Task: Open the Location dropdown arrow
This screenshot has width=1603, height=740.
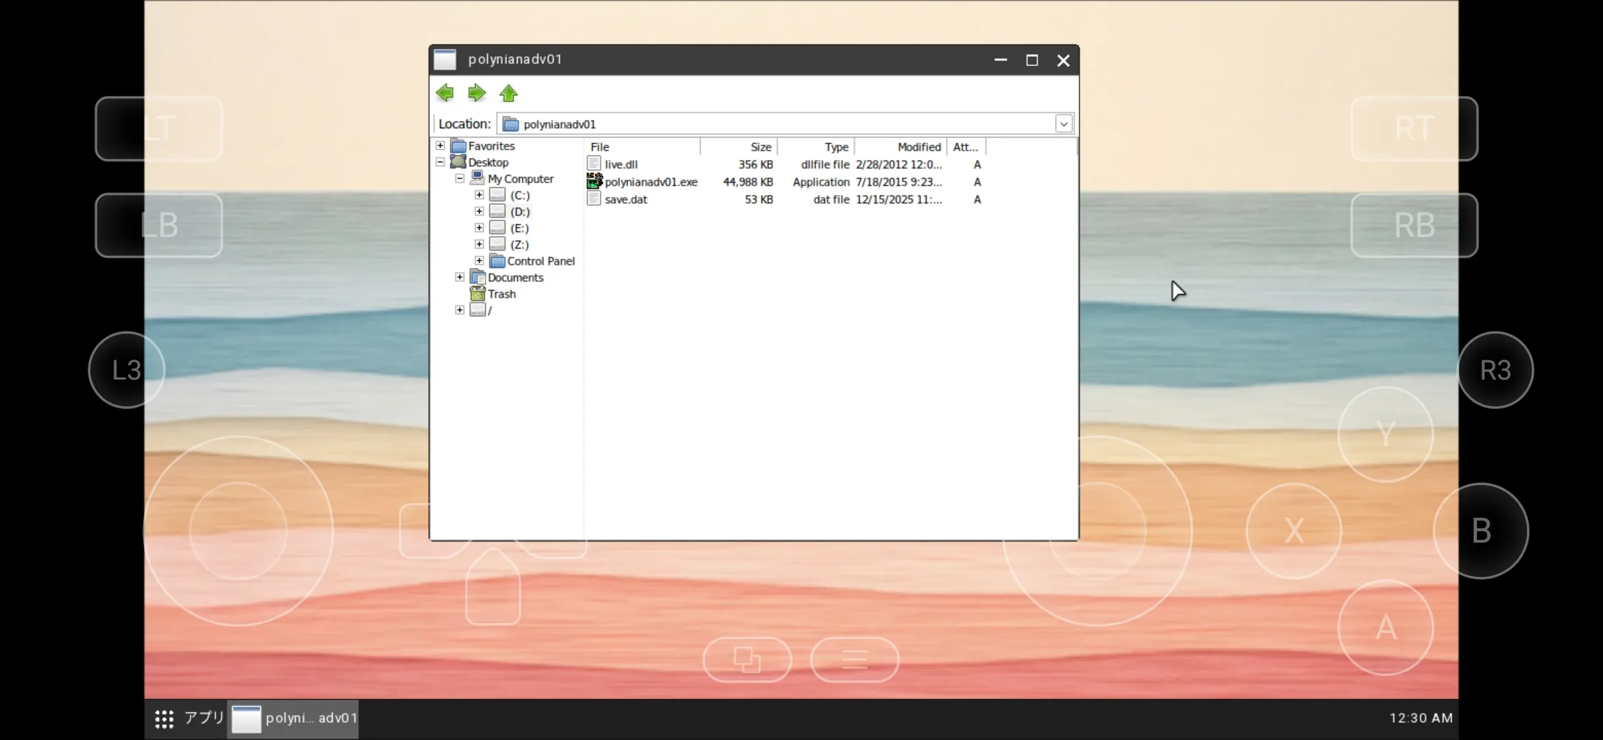Action: [1063, 124]
